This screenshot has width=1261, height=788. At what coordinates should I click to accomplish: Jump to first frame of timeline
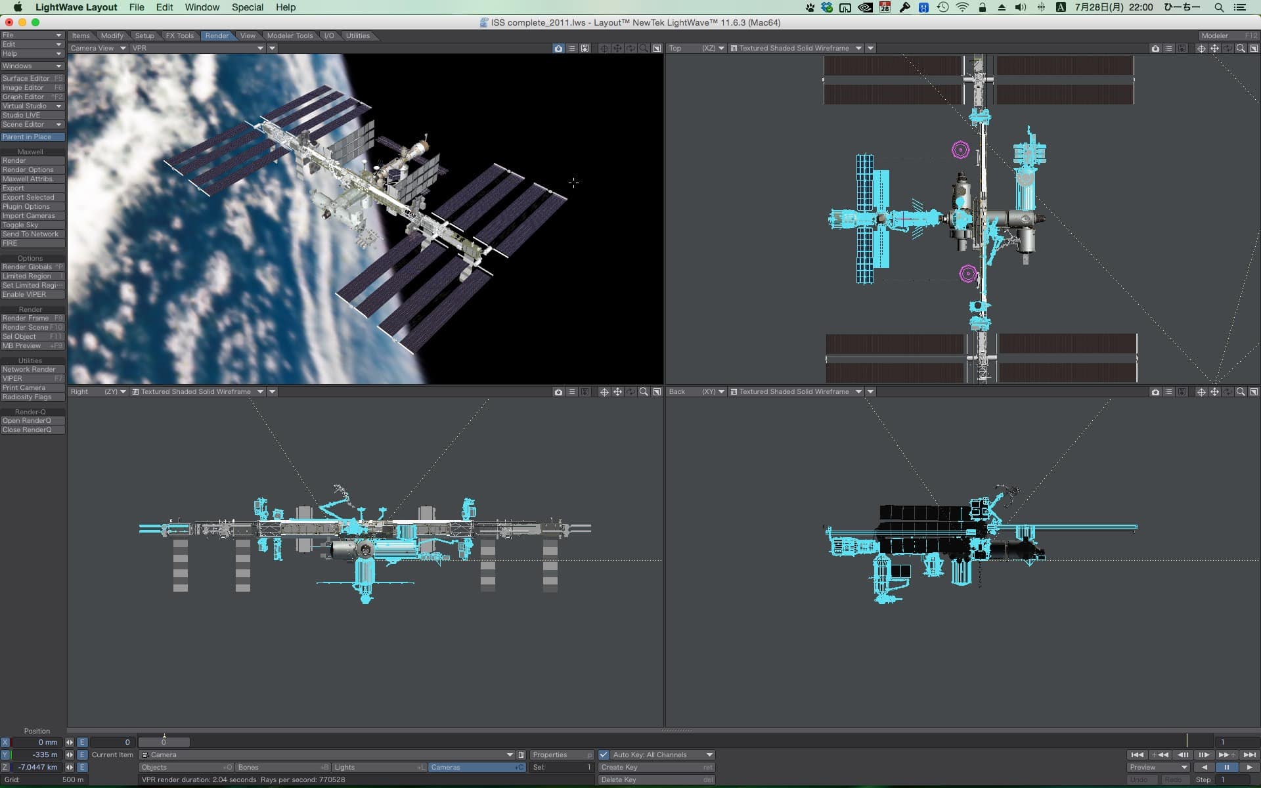(x=1137, y=755)
